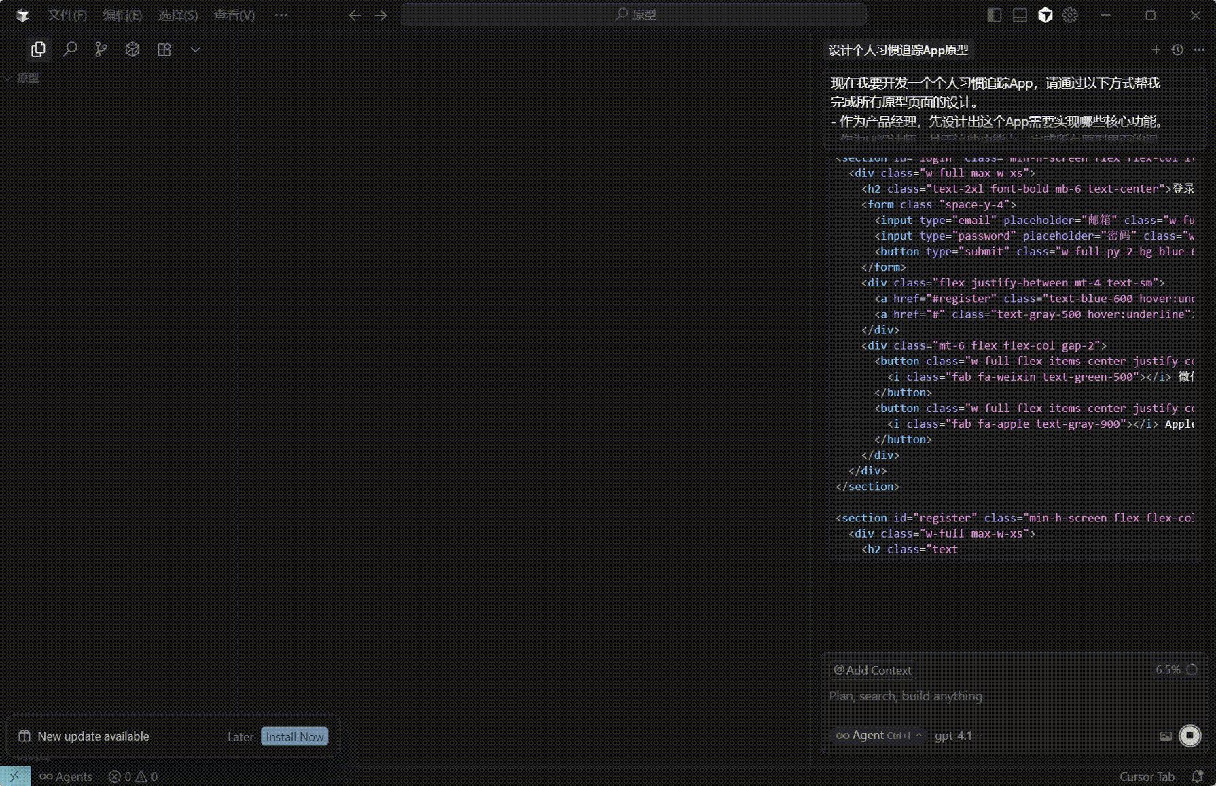Image resolution: width=1216 pixels, height=786 pixels.
Task: Click Install Now update button
Action: 294,736
